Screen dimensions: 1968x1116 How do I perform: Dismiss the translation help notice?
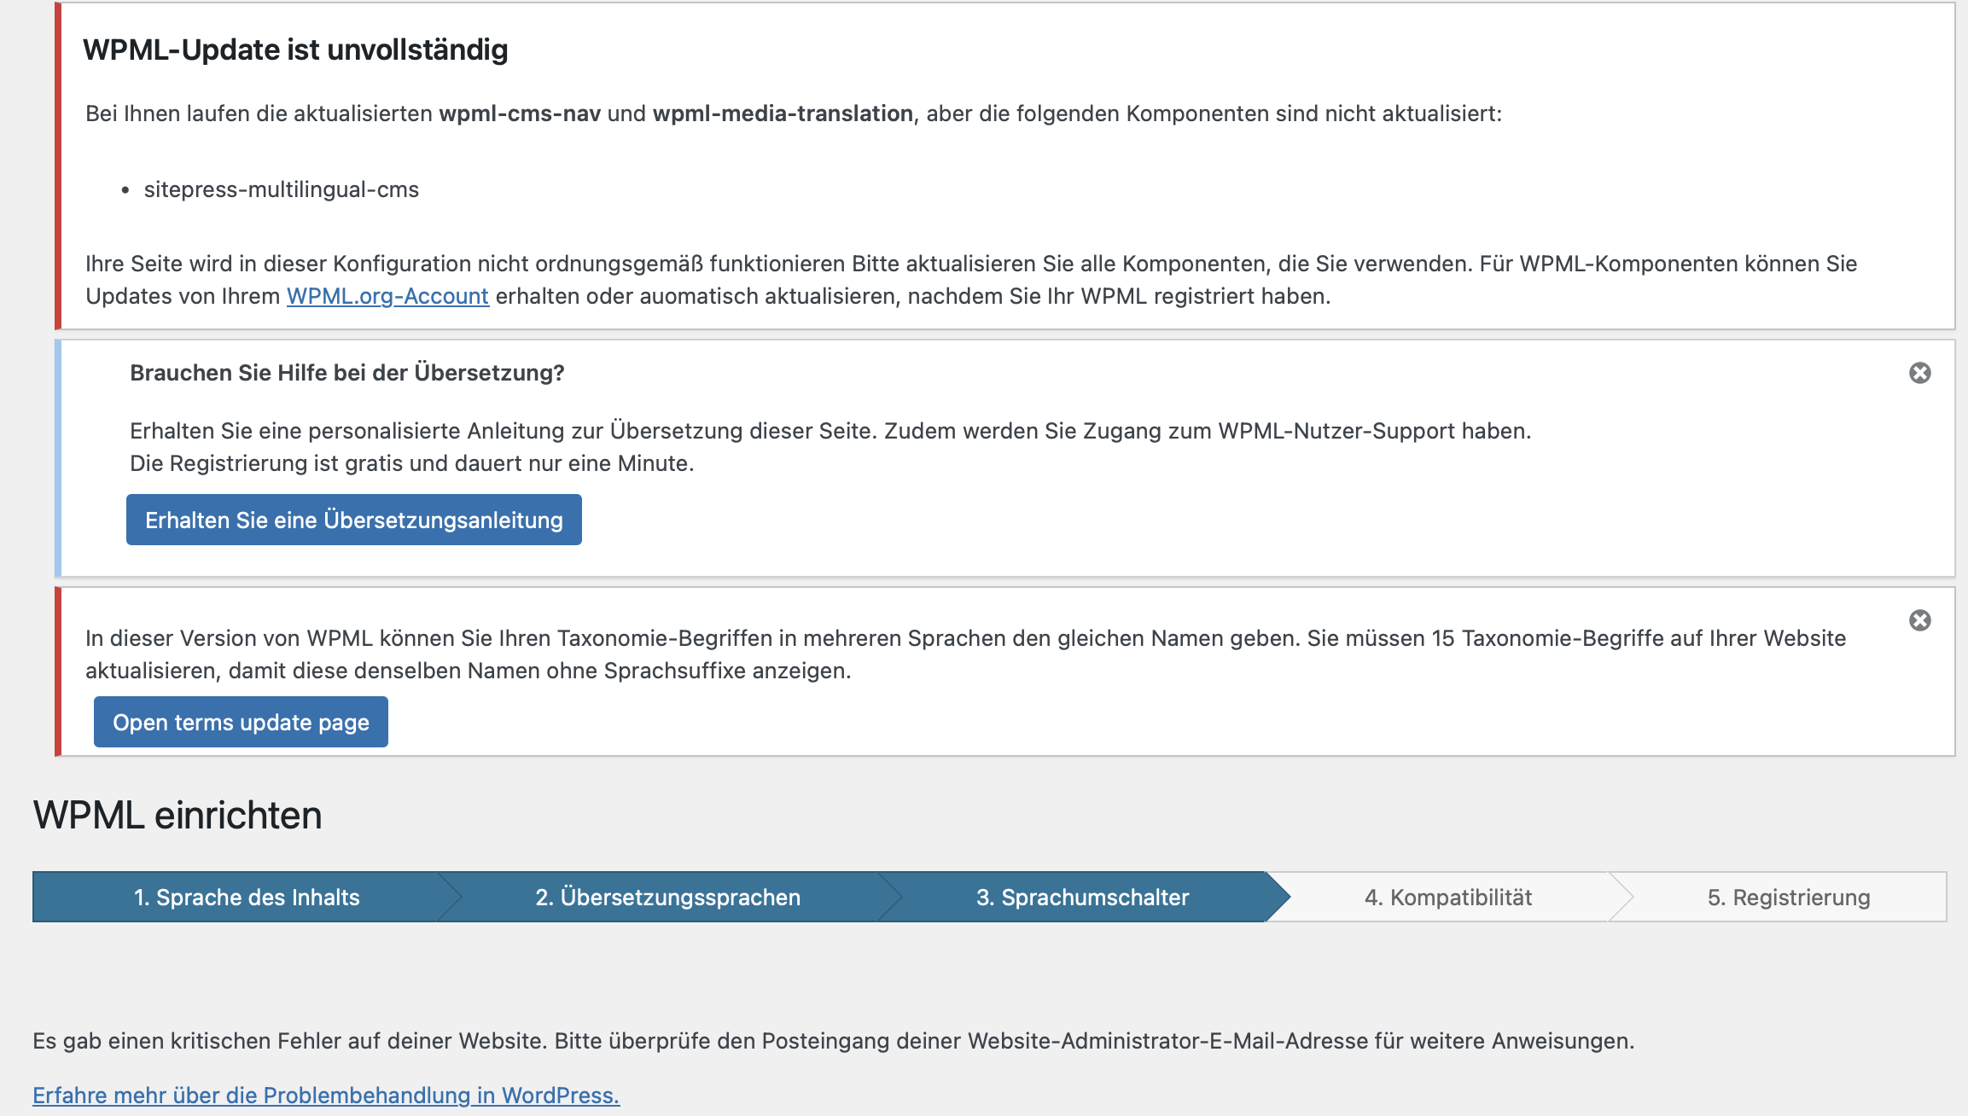[1920, 373]
